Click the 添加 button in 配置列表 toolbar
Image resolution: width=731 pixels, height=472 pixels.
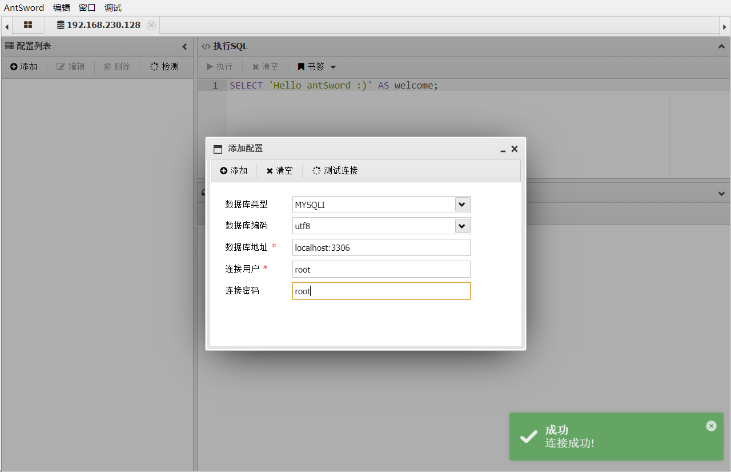[x=23, y=67]
